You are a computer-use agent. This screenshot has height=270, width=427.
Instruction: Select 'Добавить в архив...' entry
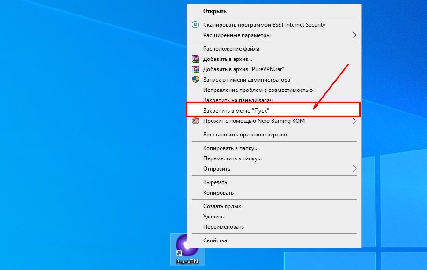pyautogui.click(x=274, y=59)
